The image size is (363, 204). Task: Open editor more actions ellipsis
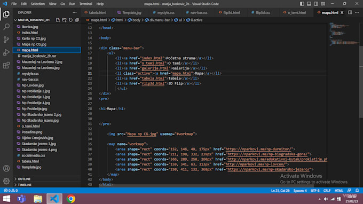pyautogui.click(x=357, y=12)
